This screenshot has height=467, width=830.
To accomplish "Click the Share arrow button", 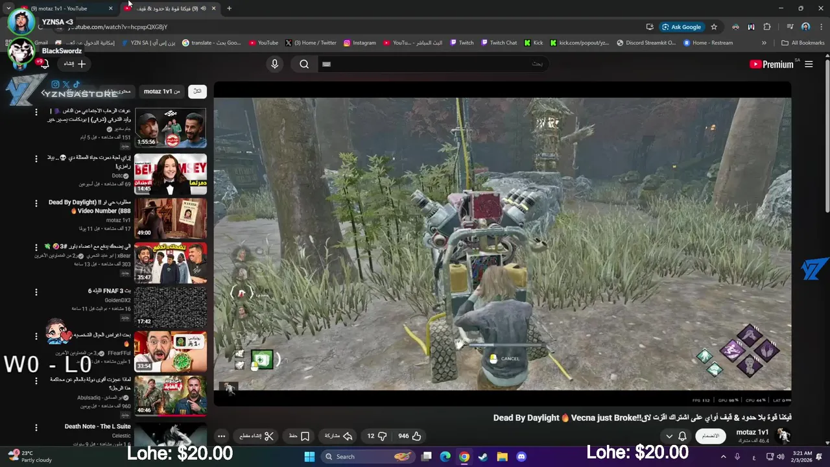I will point(338,436).
